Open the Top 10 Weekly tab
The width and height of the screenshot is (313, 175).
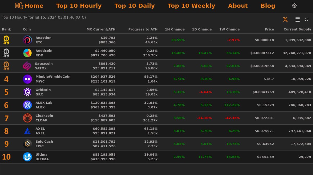pyautogui.click(x=191, y=6)
